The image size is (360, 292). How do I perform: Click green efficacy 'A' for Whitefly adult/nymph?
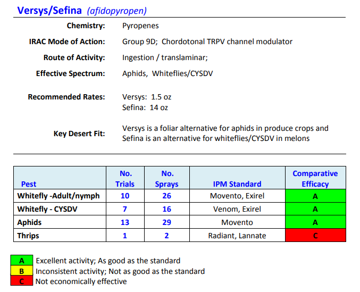pos(315,196)
